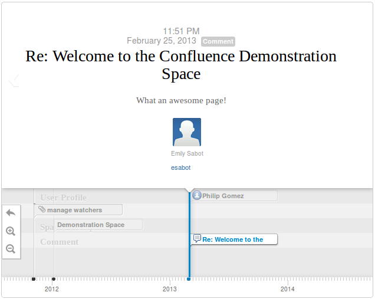Click the Emily Sabot name caption
Screen dimensions: 375x299
[x=187, y=153]
